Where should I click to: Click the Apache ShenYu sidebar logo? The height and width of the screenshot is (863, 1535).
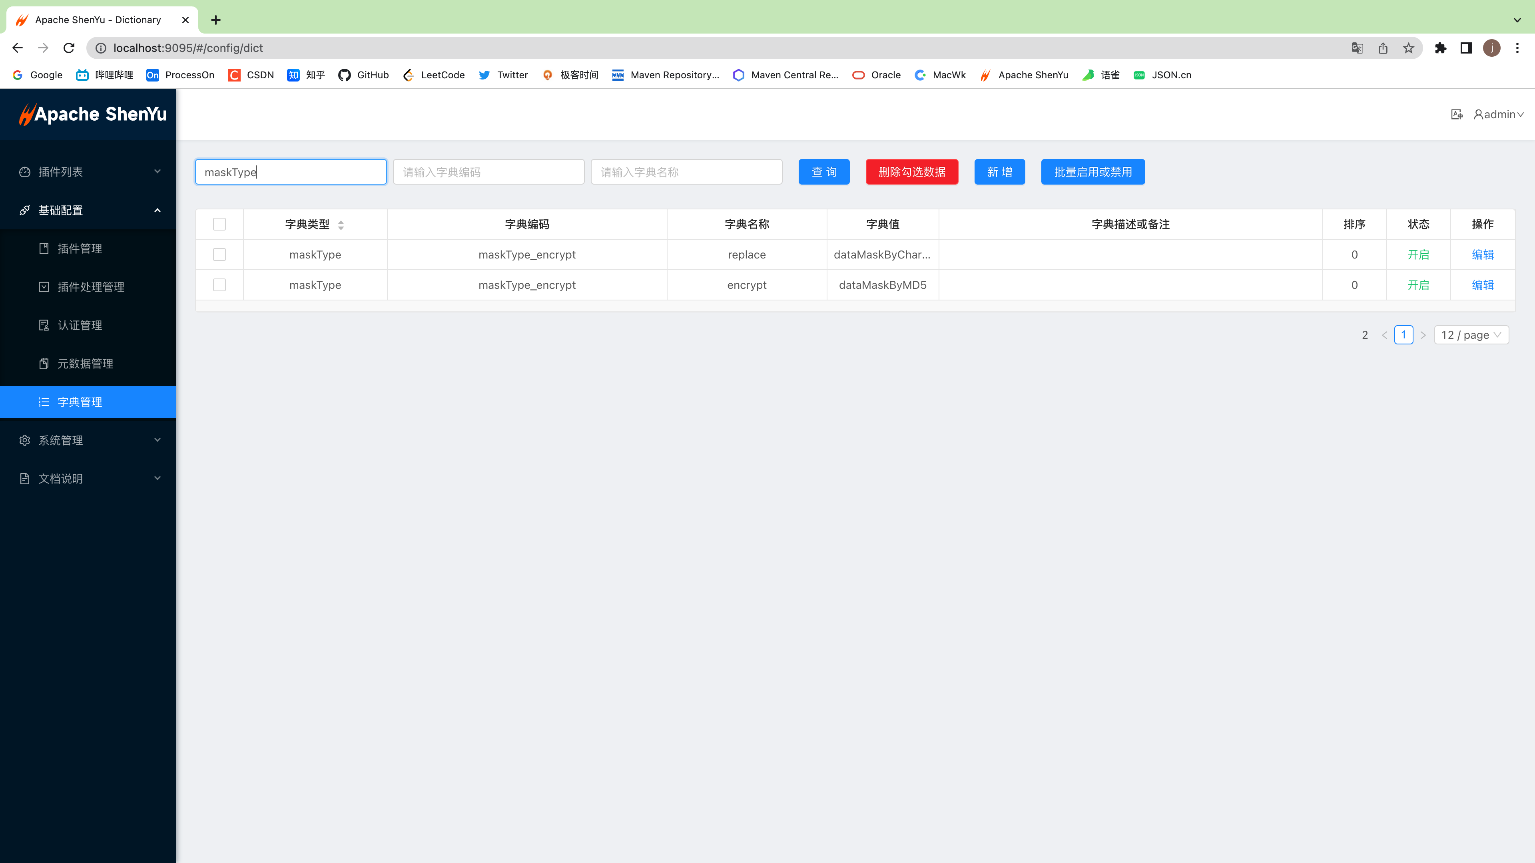(93, 114)
